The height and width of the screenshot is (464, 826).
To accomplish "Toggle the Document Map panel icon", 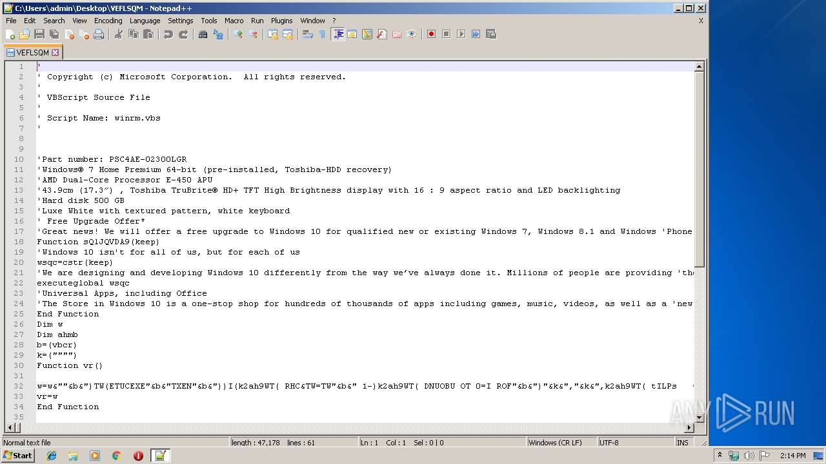I will tap(367, 34).
